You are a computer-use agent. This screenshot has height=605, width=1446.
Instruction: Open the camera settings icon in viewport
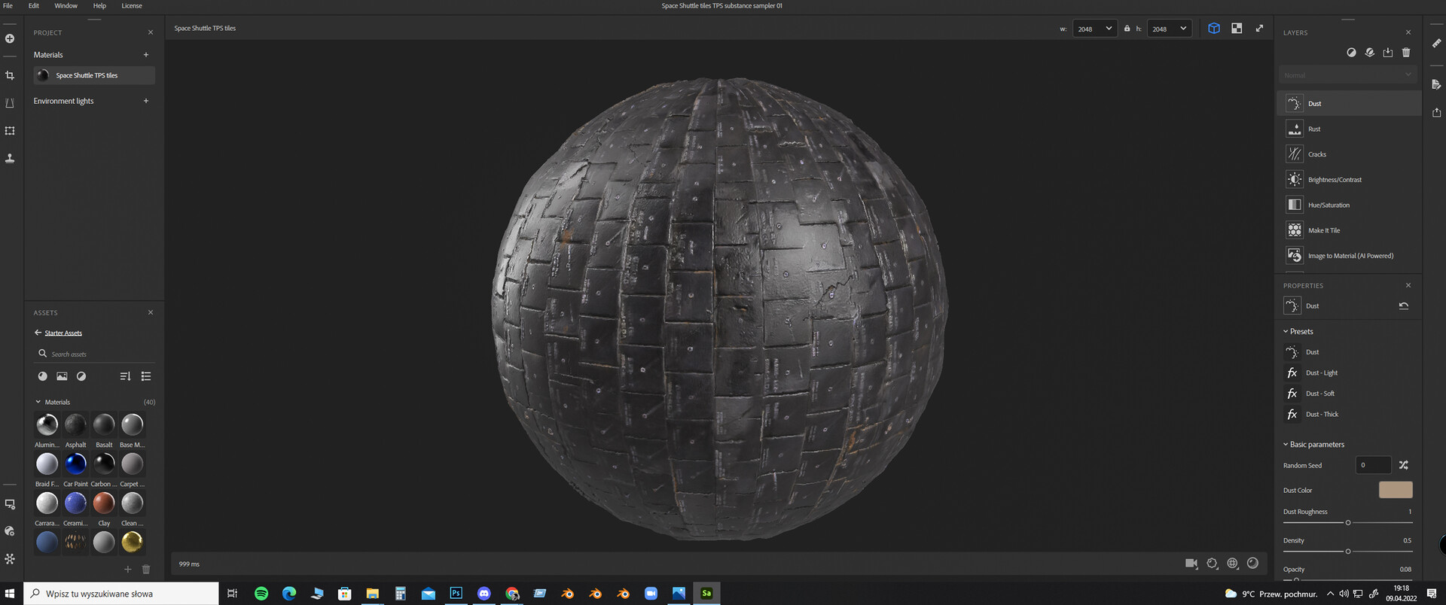[1191, 564]
